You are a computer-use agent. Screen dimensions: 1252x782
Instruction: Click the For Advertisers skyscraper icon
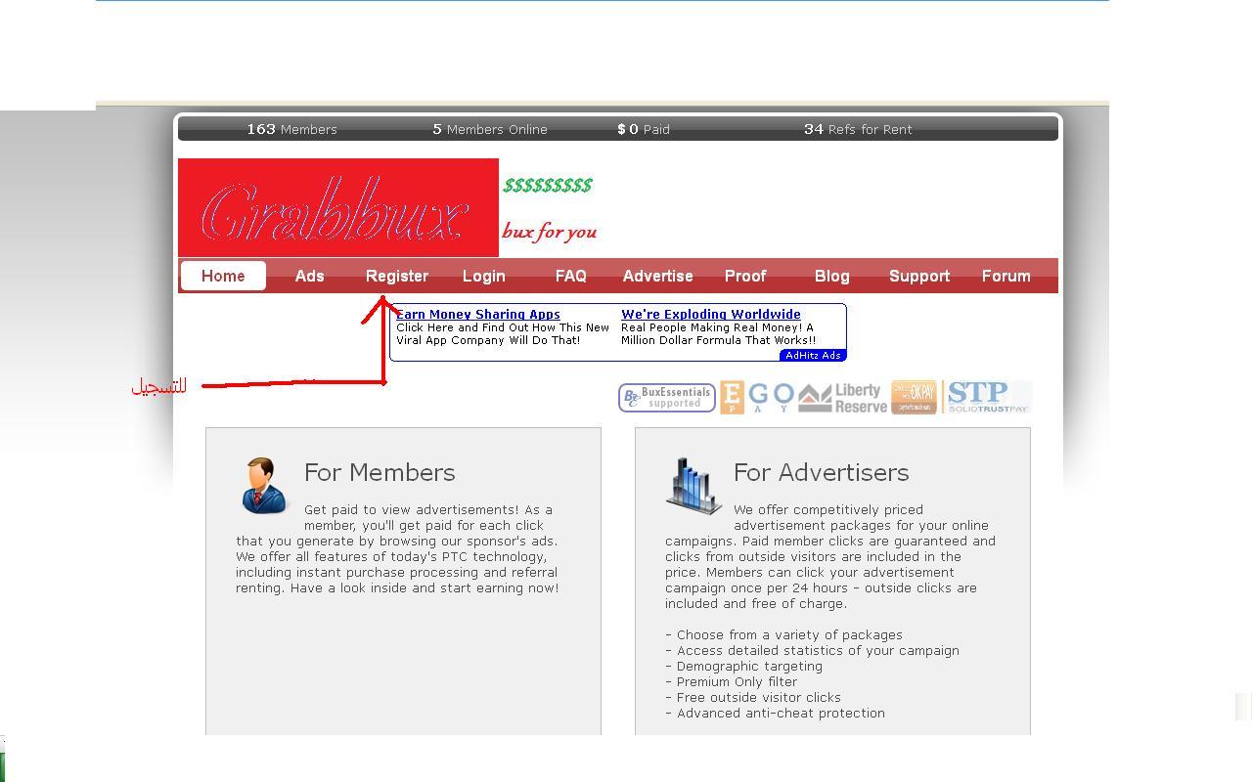pyautogui.click(x=693, y=485)
